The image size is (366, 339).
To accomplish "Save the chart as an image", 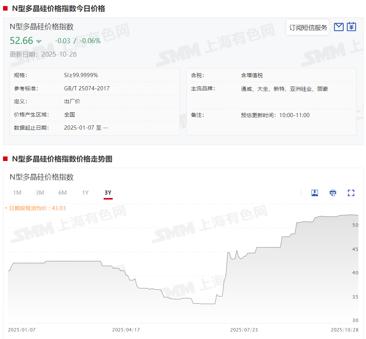I will [315, 193].
